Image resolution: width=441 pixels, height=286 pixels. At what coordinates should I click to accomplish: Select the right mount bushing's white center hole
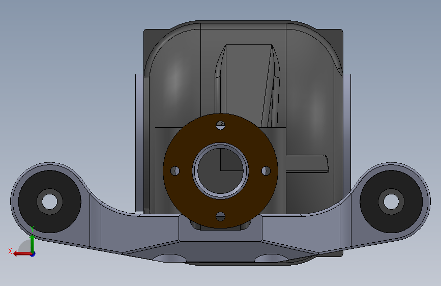(x=391, y=202)
